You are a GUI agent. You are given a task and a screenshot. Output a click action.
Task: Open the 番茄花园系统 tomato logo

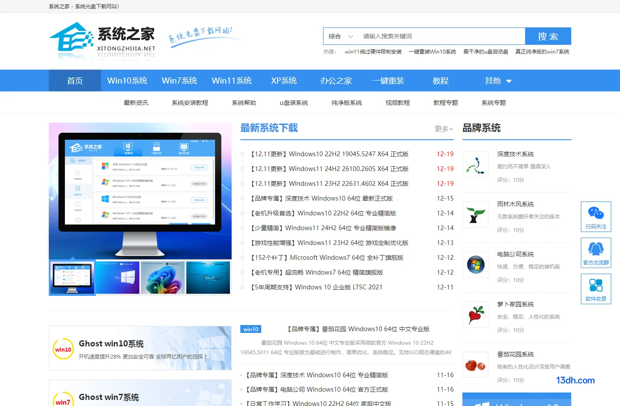click(x=475, y=365)
